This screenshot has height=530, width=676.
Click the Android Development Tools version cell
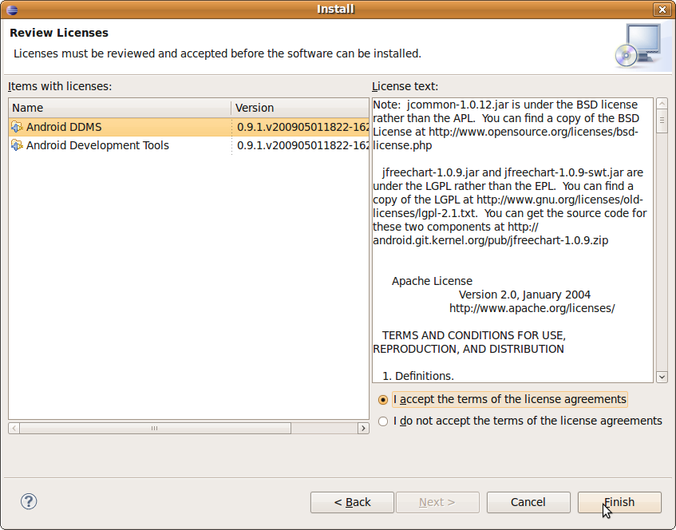click(x=302, y=145)
